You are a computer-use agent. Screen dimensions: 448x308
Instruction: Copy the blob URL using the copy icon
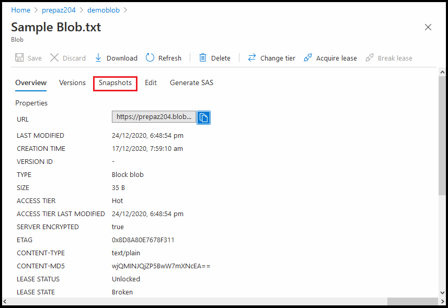click(x=203, y=117)
